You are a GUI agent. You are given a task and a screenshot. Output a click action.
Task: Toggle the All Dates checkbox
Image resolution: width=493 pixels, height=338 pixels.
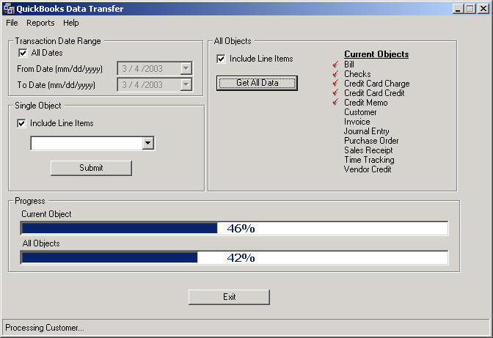pos(23,53)
